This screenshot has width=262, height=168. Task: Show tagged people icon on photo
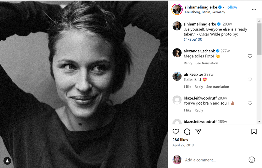tap(7, 161)
